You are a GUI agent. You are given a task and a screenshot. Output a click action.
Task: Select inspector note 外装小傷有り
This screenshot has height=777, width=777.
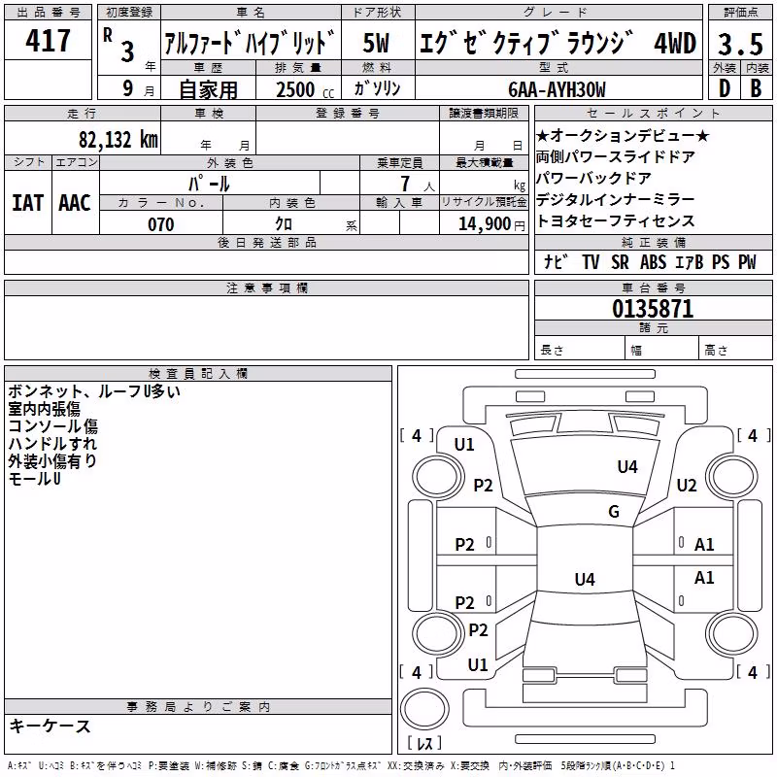click(x=52, y=461)
